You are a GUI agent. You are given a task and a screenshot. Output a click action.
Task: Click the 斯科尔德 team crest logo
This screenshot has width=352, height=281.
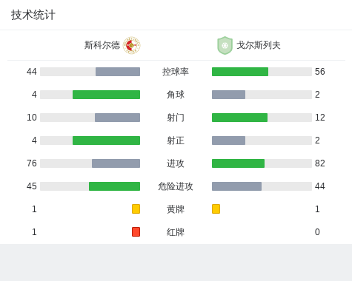click(x=132, y=45)
